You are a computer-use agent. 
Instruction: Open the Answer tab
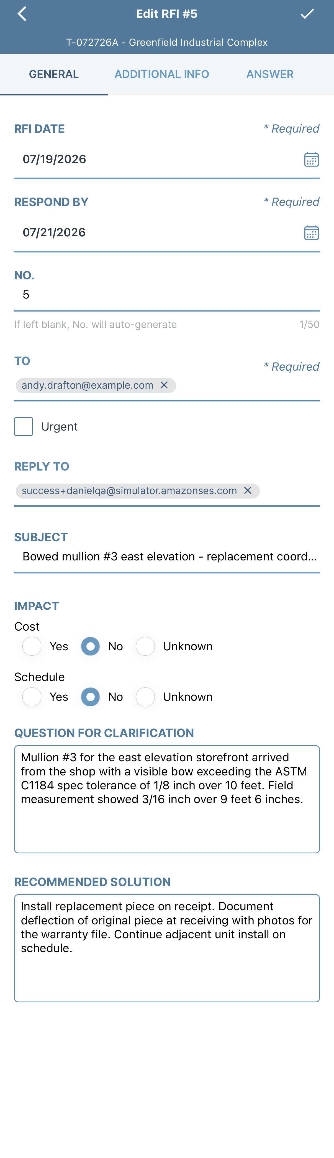(270, 74)
